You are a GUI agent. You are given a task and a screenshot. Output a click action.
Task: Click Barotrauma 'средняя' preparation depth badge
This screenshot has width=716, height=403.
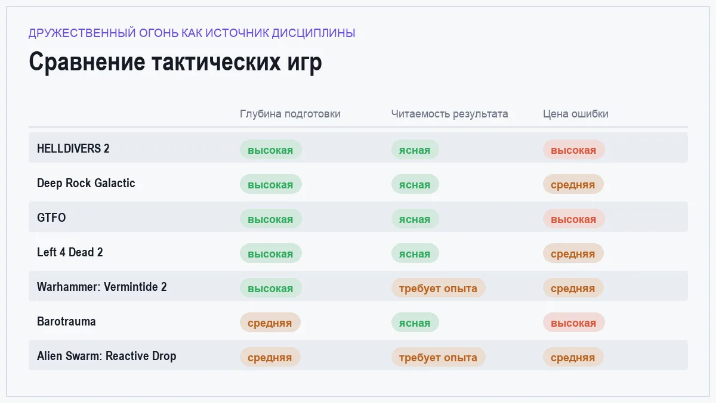(x=270, y=323)
